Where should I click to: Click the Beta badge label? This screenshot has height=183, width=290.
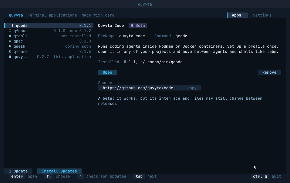pos(138,26)
